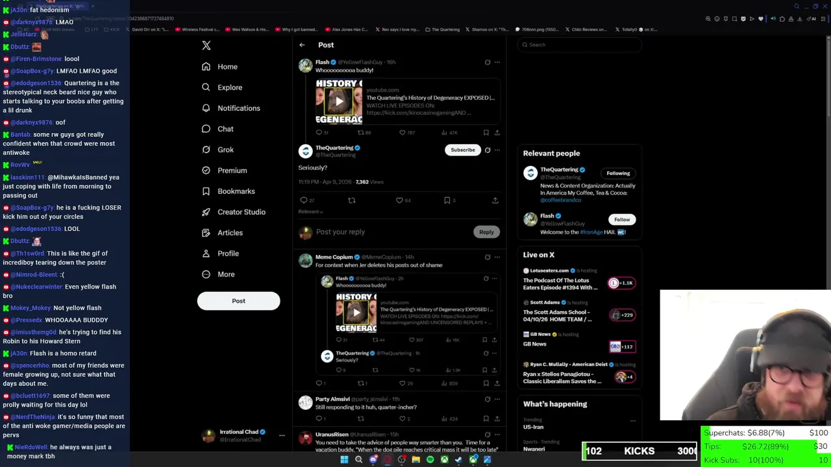View 47K analytics on Flash's post
This screenshot has width=831, height=467.
[450, 132]
